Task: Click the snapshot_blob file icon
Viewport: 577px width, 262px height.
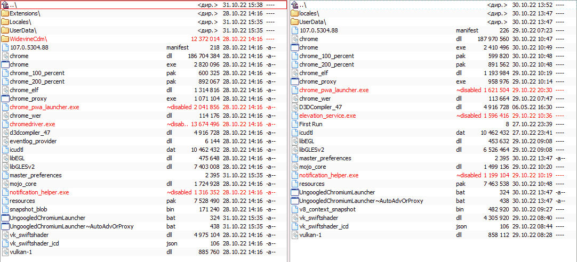Action: [x=5, y=209]
